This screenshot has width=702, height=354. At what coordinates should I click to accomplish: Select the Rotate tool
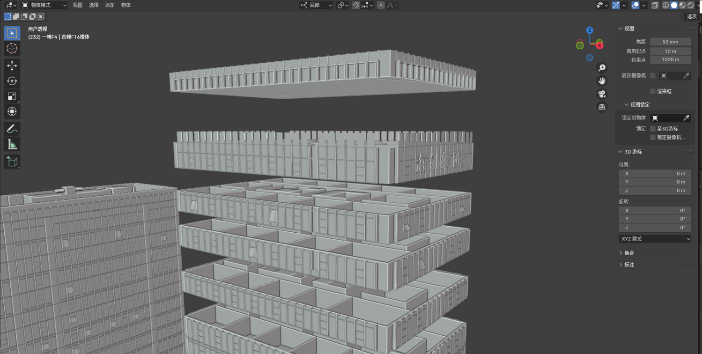click(x=12, y=81)
